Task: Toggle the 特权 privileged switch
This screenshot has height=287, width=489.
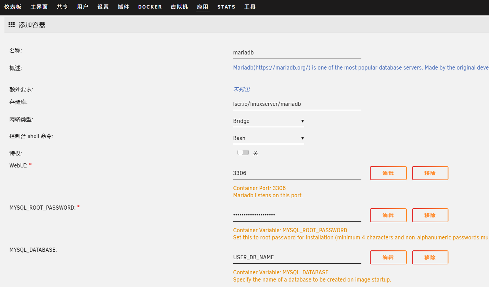Action: pyautogui.click(x=243, y=153)
